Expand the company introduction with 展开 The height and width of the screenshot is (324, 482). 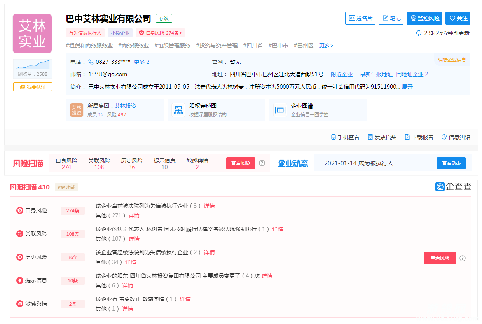[407, 87]
